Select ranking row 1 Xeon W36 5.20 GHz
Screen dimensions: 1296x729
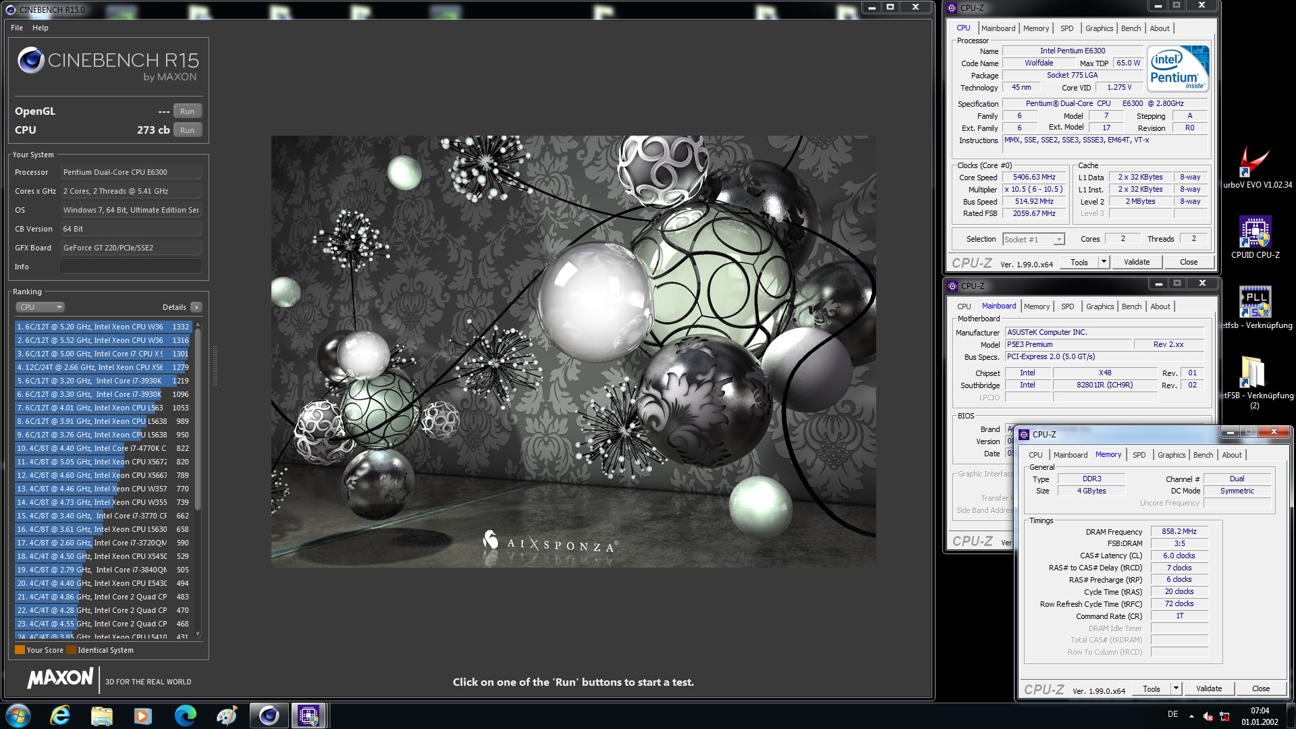103,327
